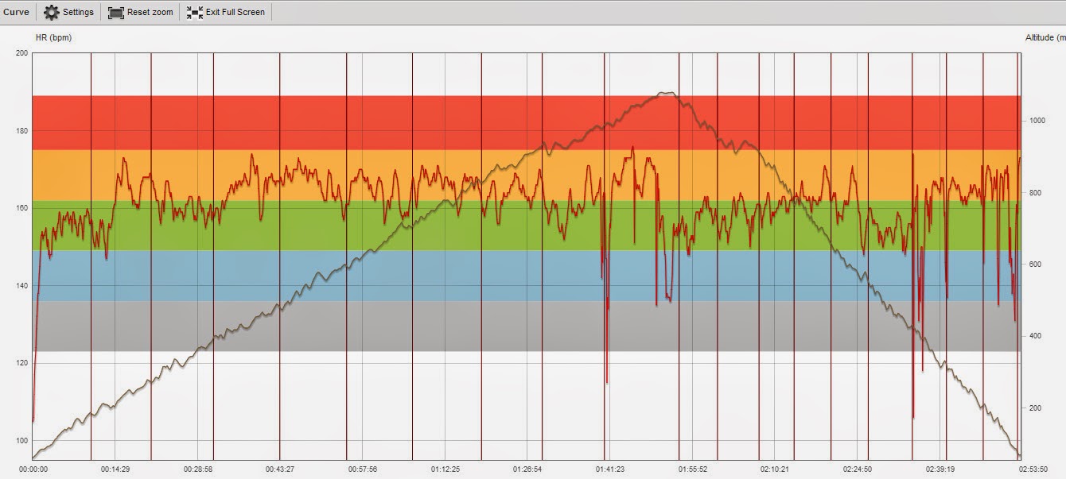Click the 00:28:58 time label
Viewport: 1066px width, 479px height.
(197, 469)
